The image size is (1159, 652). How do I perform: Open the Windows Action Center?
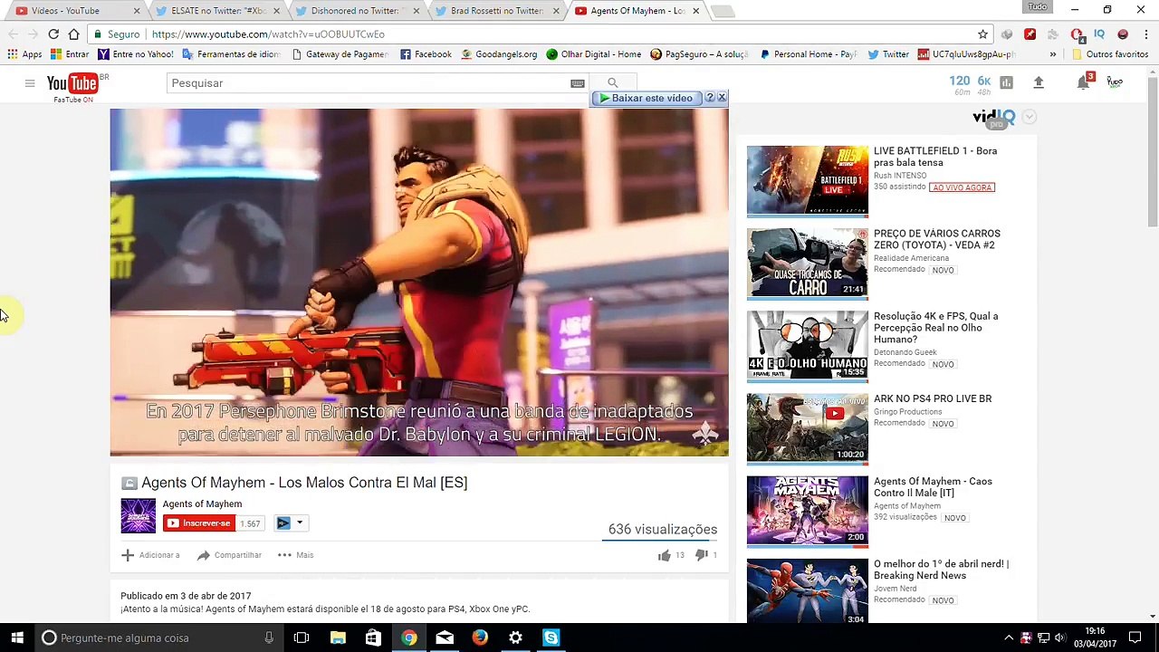1135,638
